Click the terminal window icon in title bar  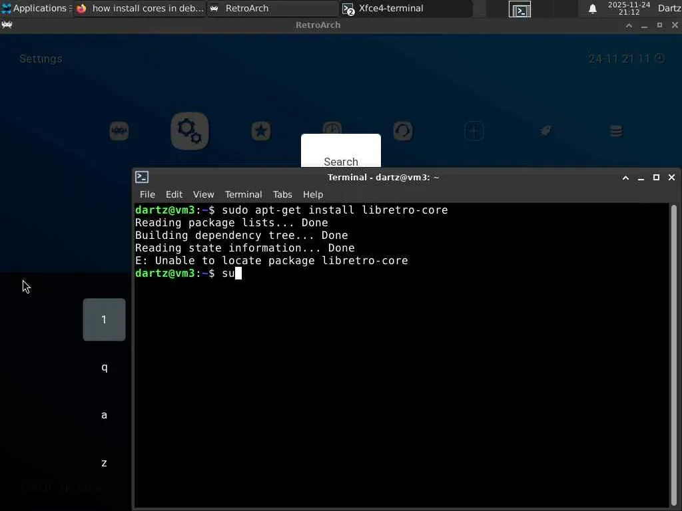pyautogui.click(x=142, y=177)
